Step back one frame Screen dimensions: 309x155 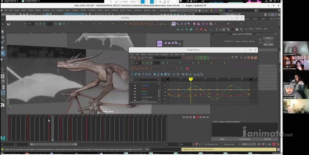[x=187, y=117]
